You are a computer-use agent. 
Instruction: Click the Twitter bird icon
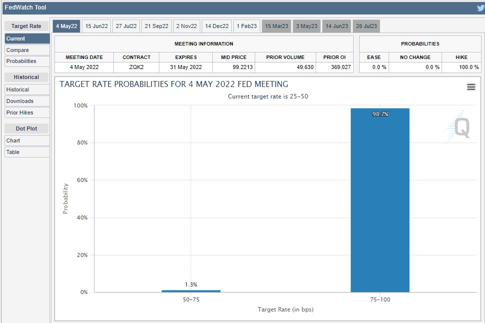481,7
